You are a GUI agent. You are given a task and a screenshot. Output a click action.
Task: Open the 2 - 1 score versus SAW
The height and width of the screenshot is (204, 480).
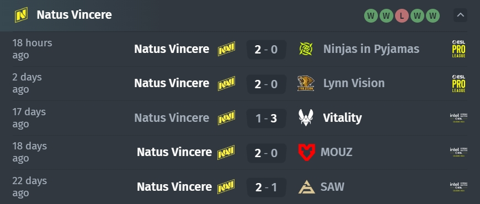click(x=266, y=187)
